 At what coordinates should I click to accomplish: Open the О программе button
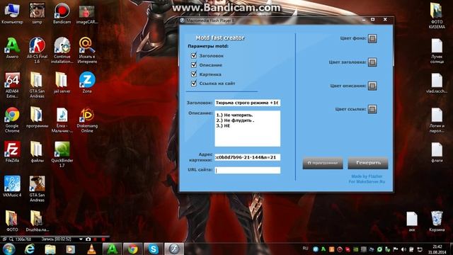point(323,163)
